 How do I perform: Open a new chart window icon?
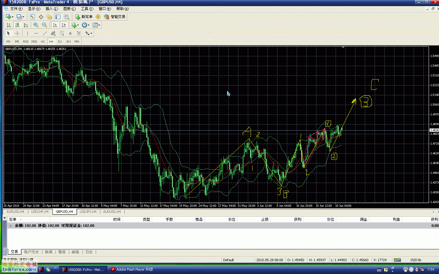(x=8, y=16)
